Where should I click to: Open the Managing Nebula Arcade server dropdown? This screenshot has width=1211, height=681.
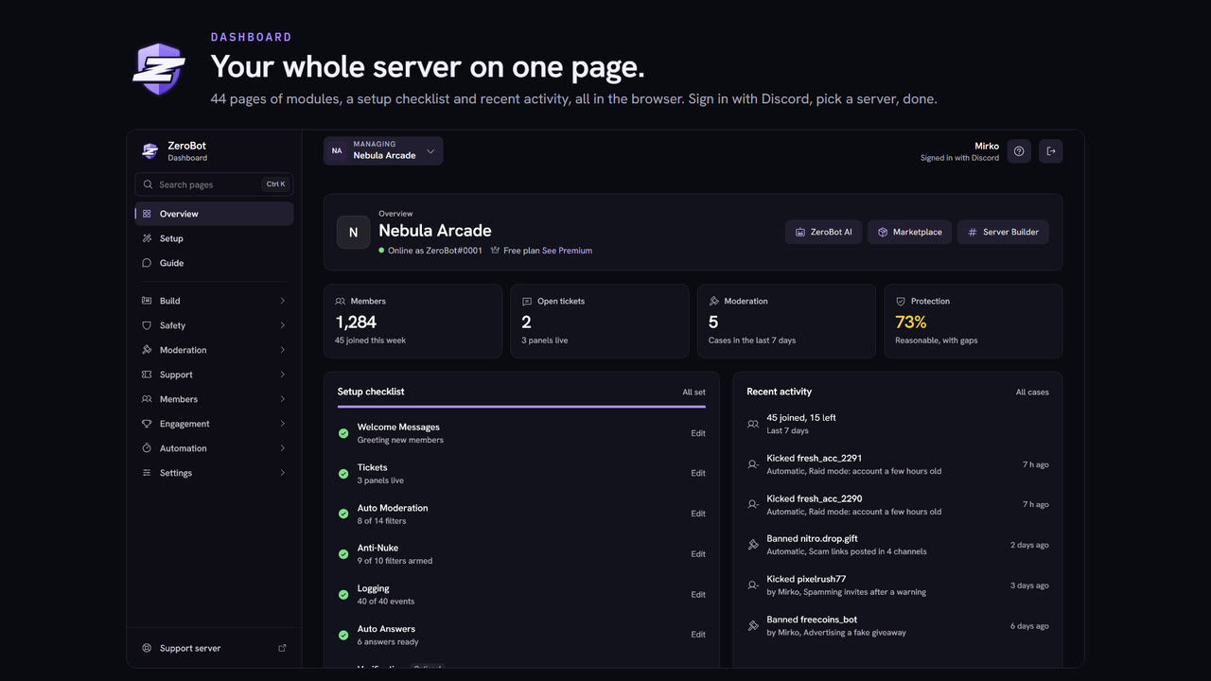[x=383, y=151]
